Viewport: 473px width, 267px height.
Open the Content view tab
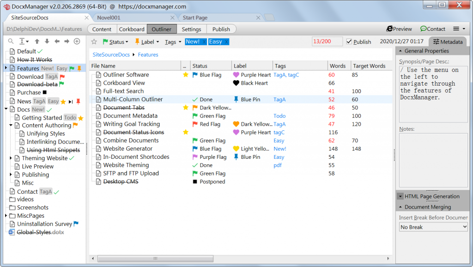coord(102,29)
